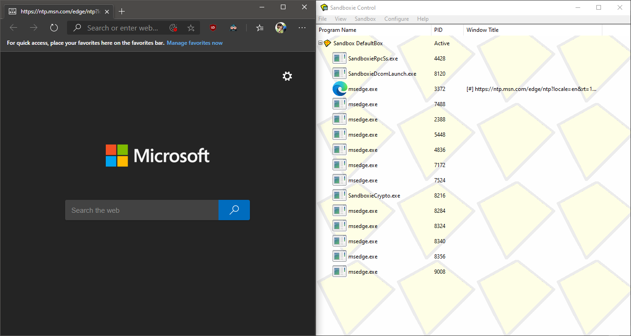The image size is (631, 336).
Task: Click PID value 3372
Action: [440, 89]
